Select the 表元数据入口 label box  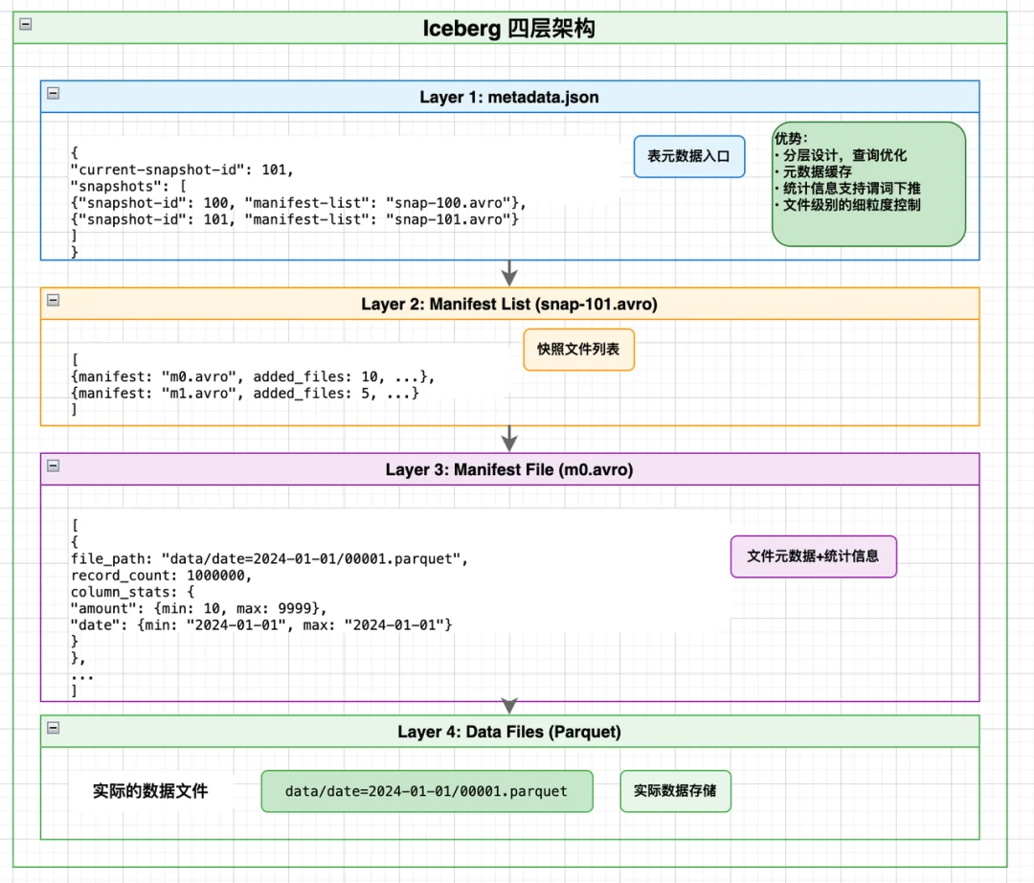[689, 156]
